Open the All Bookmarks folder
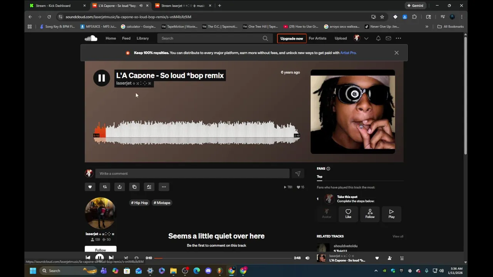The height and width of the screenshot is (277, 493). [451, 27]
